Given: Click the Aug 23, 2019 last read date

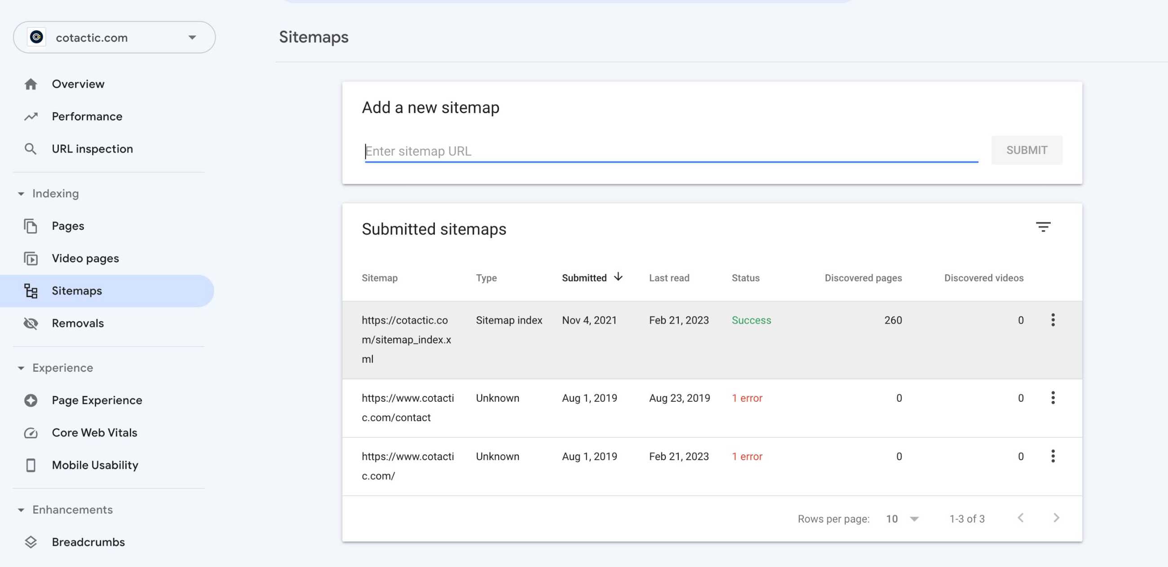Looking at the screenshot, I should tap(679, 398).
